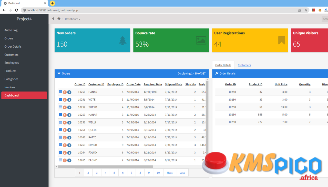Screen dimensions: 328x187
Task: Select the highlighted Dashboard sidebar item
Action: pos(24,95)
